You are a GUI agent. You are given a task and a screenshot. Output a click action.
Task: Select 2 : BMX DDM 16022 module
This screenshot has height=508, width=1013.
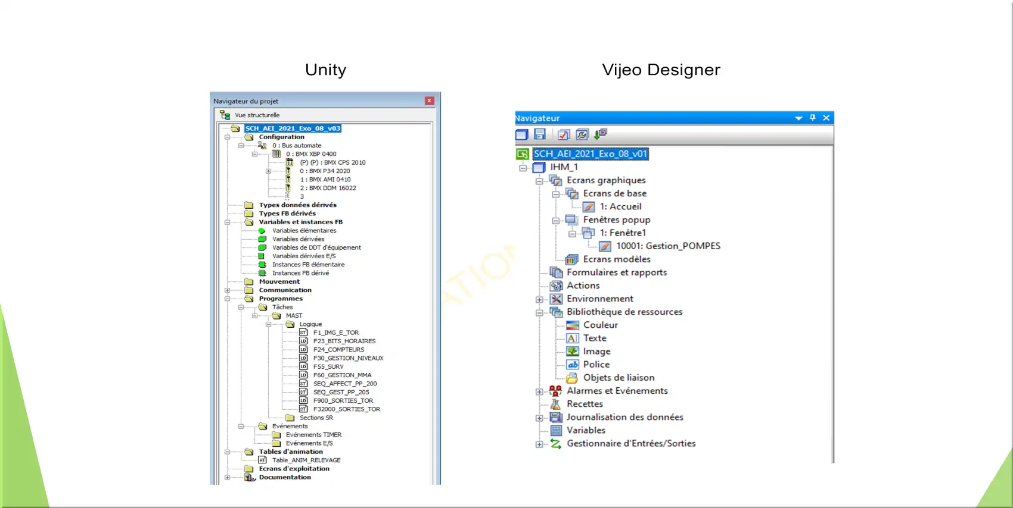328,188
